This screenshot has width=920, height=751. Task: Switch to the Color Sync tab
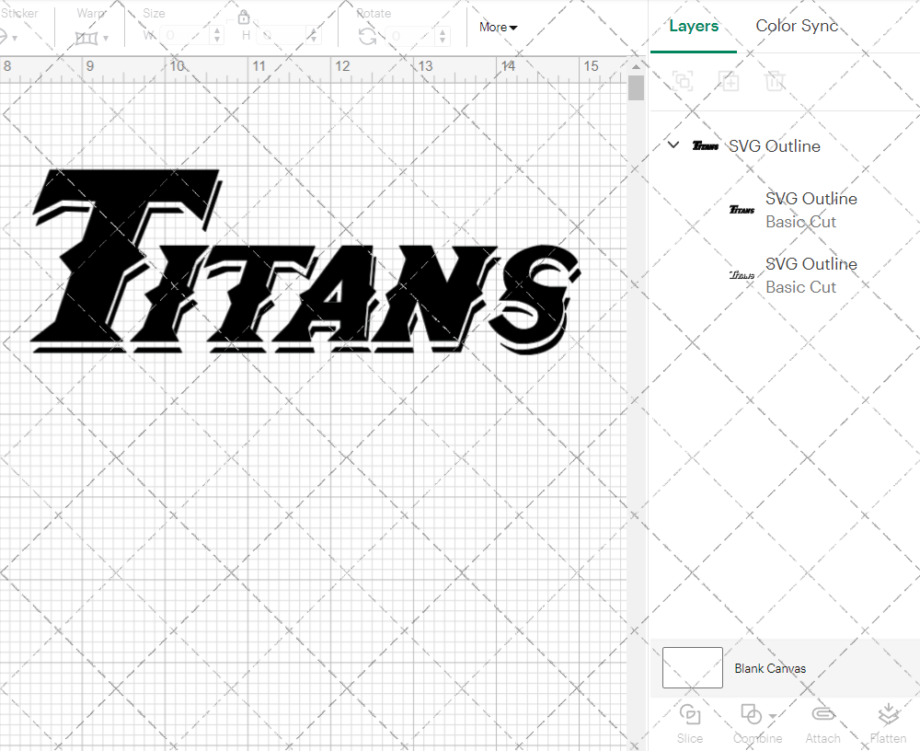pos(797,26)
